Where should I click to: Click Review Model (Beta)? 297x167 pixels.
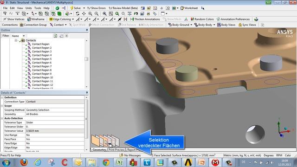123,8
